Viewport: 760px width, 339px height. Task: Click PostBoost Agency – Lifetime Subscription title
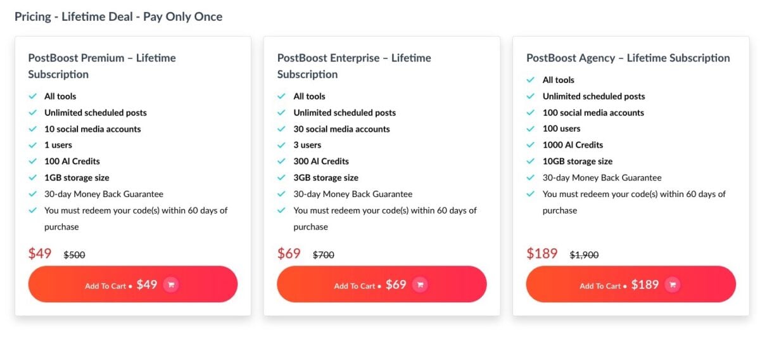pyautogui.click(x=628, y=58)
